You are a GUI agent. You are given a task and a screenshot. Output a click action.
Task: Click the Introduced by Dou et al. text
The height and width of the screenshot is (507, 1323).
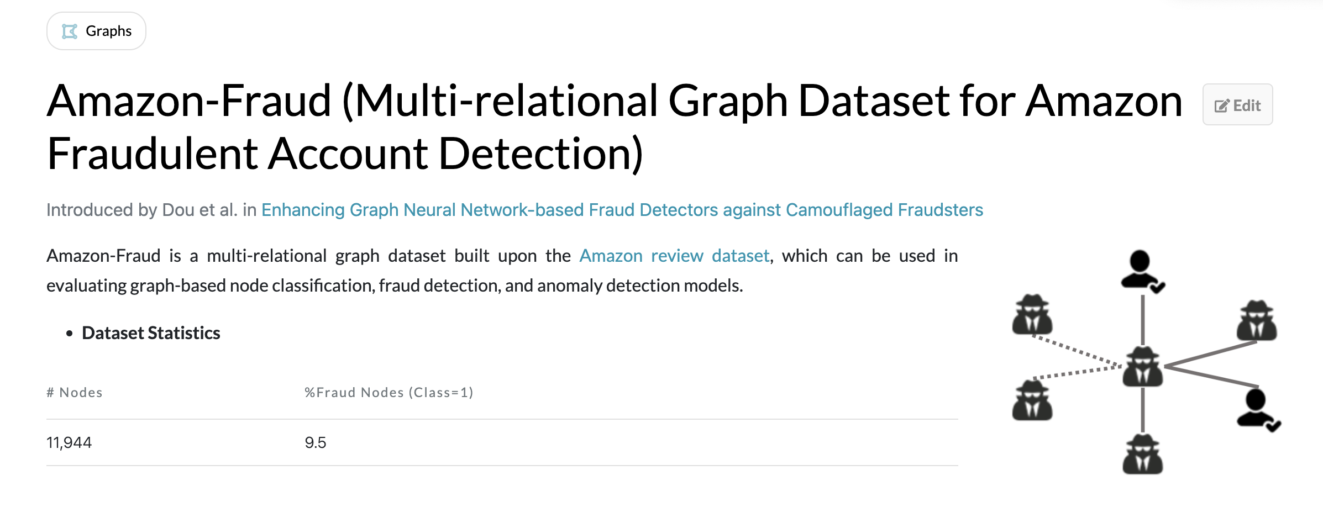tap(142, 210)
